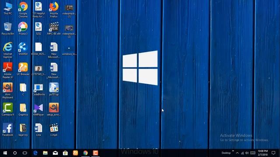Open Task View in taskbar

25,153
